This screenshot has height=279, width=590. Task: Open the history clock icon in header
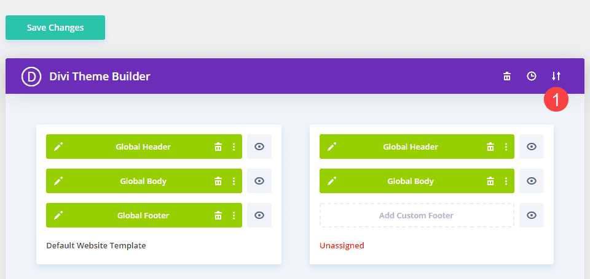(532, 76)
